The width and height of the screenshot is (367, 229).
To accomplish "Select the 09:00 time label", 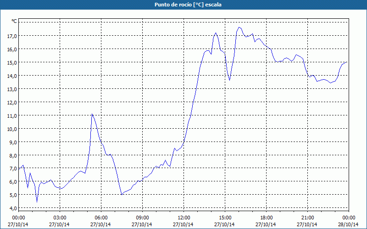I will (x=142, y=218).
